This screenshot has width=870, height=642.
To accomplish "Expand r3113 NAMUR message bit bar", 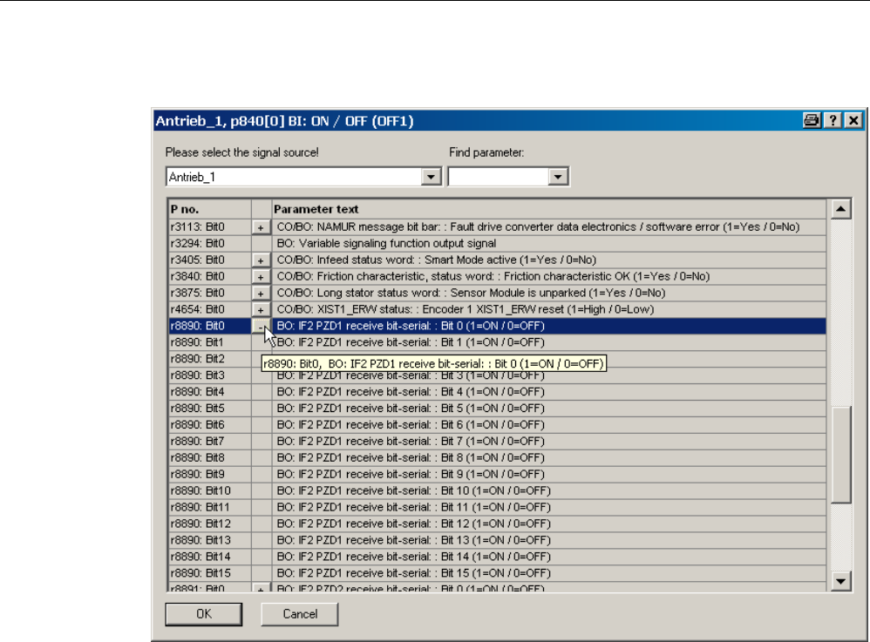I will (261, 227).
